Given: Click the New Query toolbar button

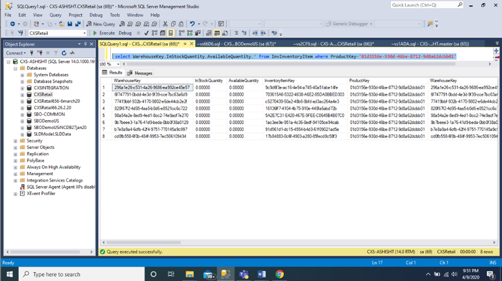Looking at the screenshot, I should pos(101,24).
